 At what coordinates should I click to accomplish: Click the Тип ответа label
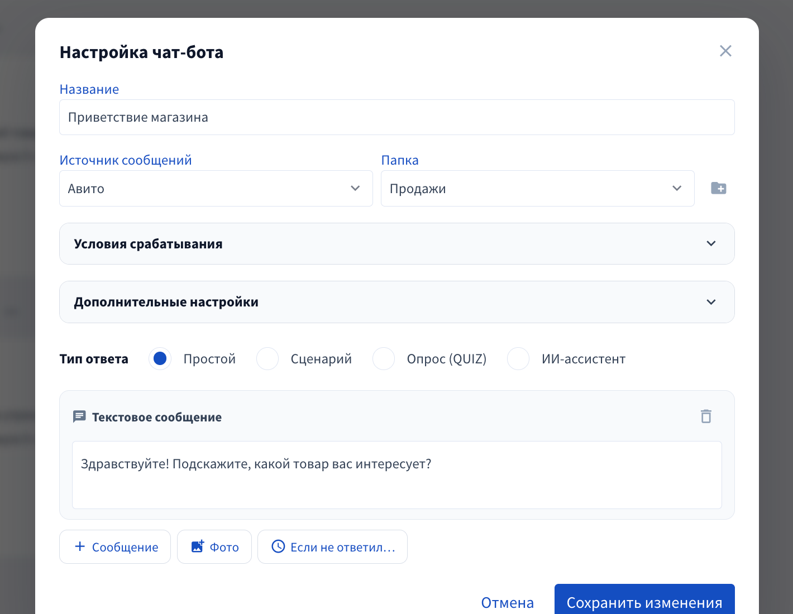pos(94,359)
